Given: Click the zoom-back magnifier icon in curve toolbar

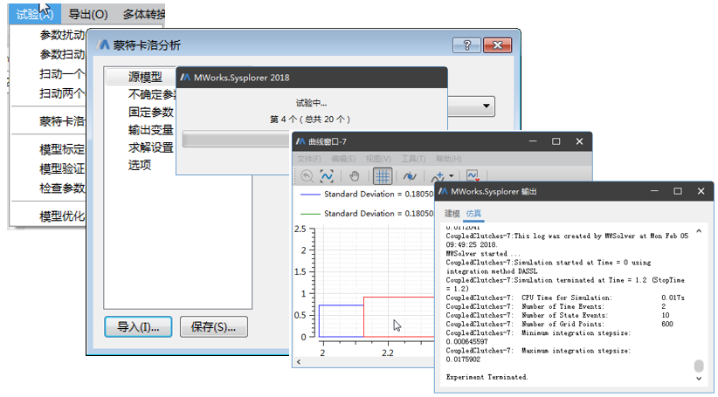Looking at the screenshot, I should (307, 175).
